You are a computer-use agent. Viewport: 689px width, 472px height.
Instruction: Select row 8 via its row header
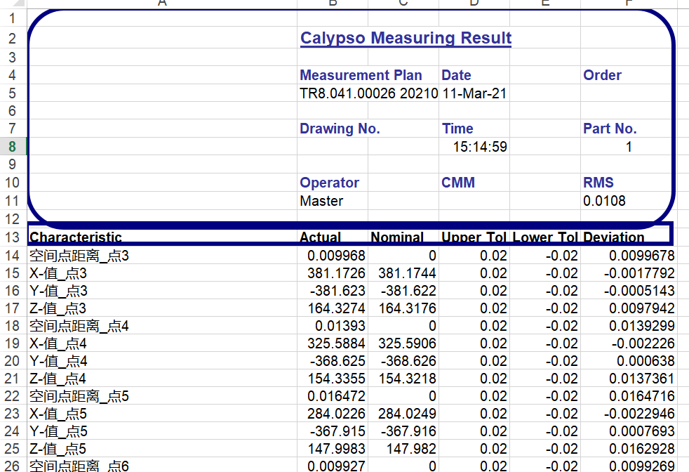[13, 147]
